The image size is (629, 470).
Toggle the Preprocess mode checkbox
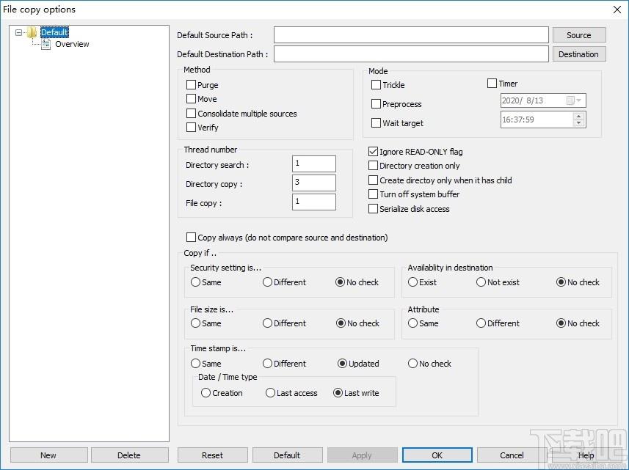click(x=376, y=104)
